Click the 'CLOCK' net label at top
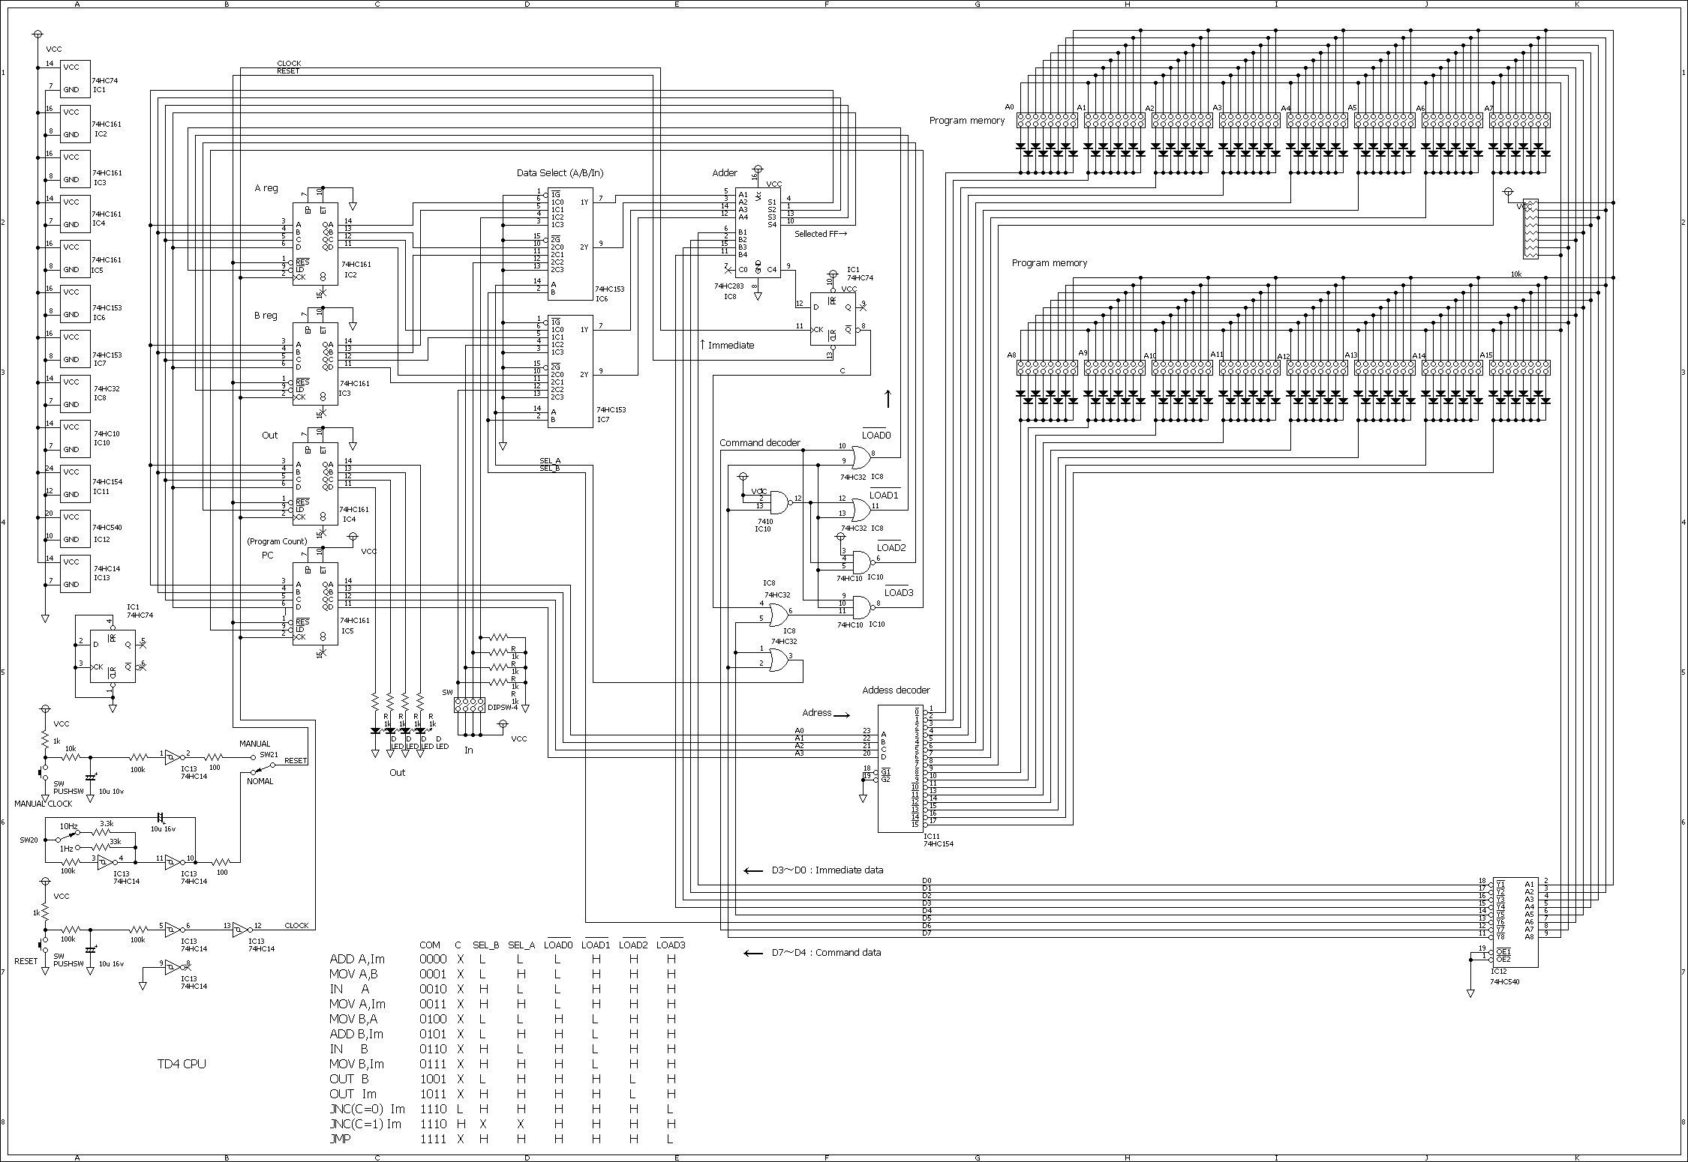This screenshot has height=1162, width=1688. tap(289, 64)
